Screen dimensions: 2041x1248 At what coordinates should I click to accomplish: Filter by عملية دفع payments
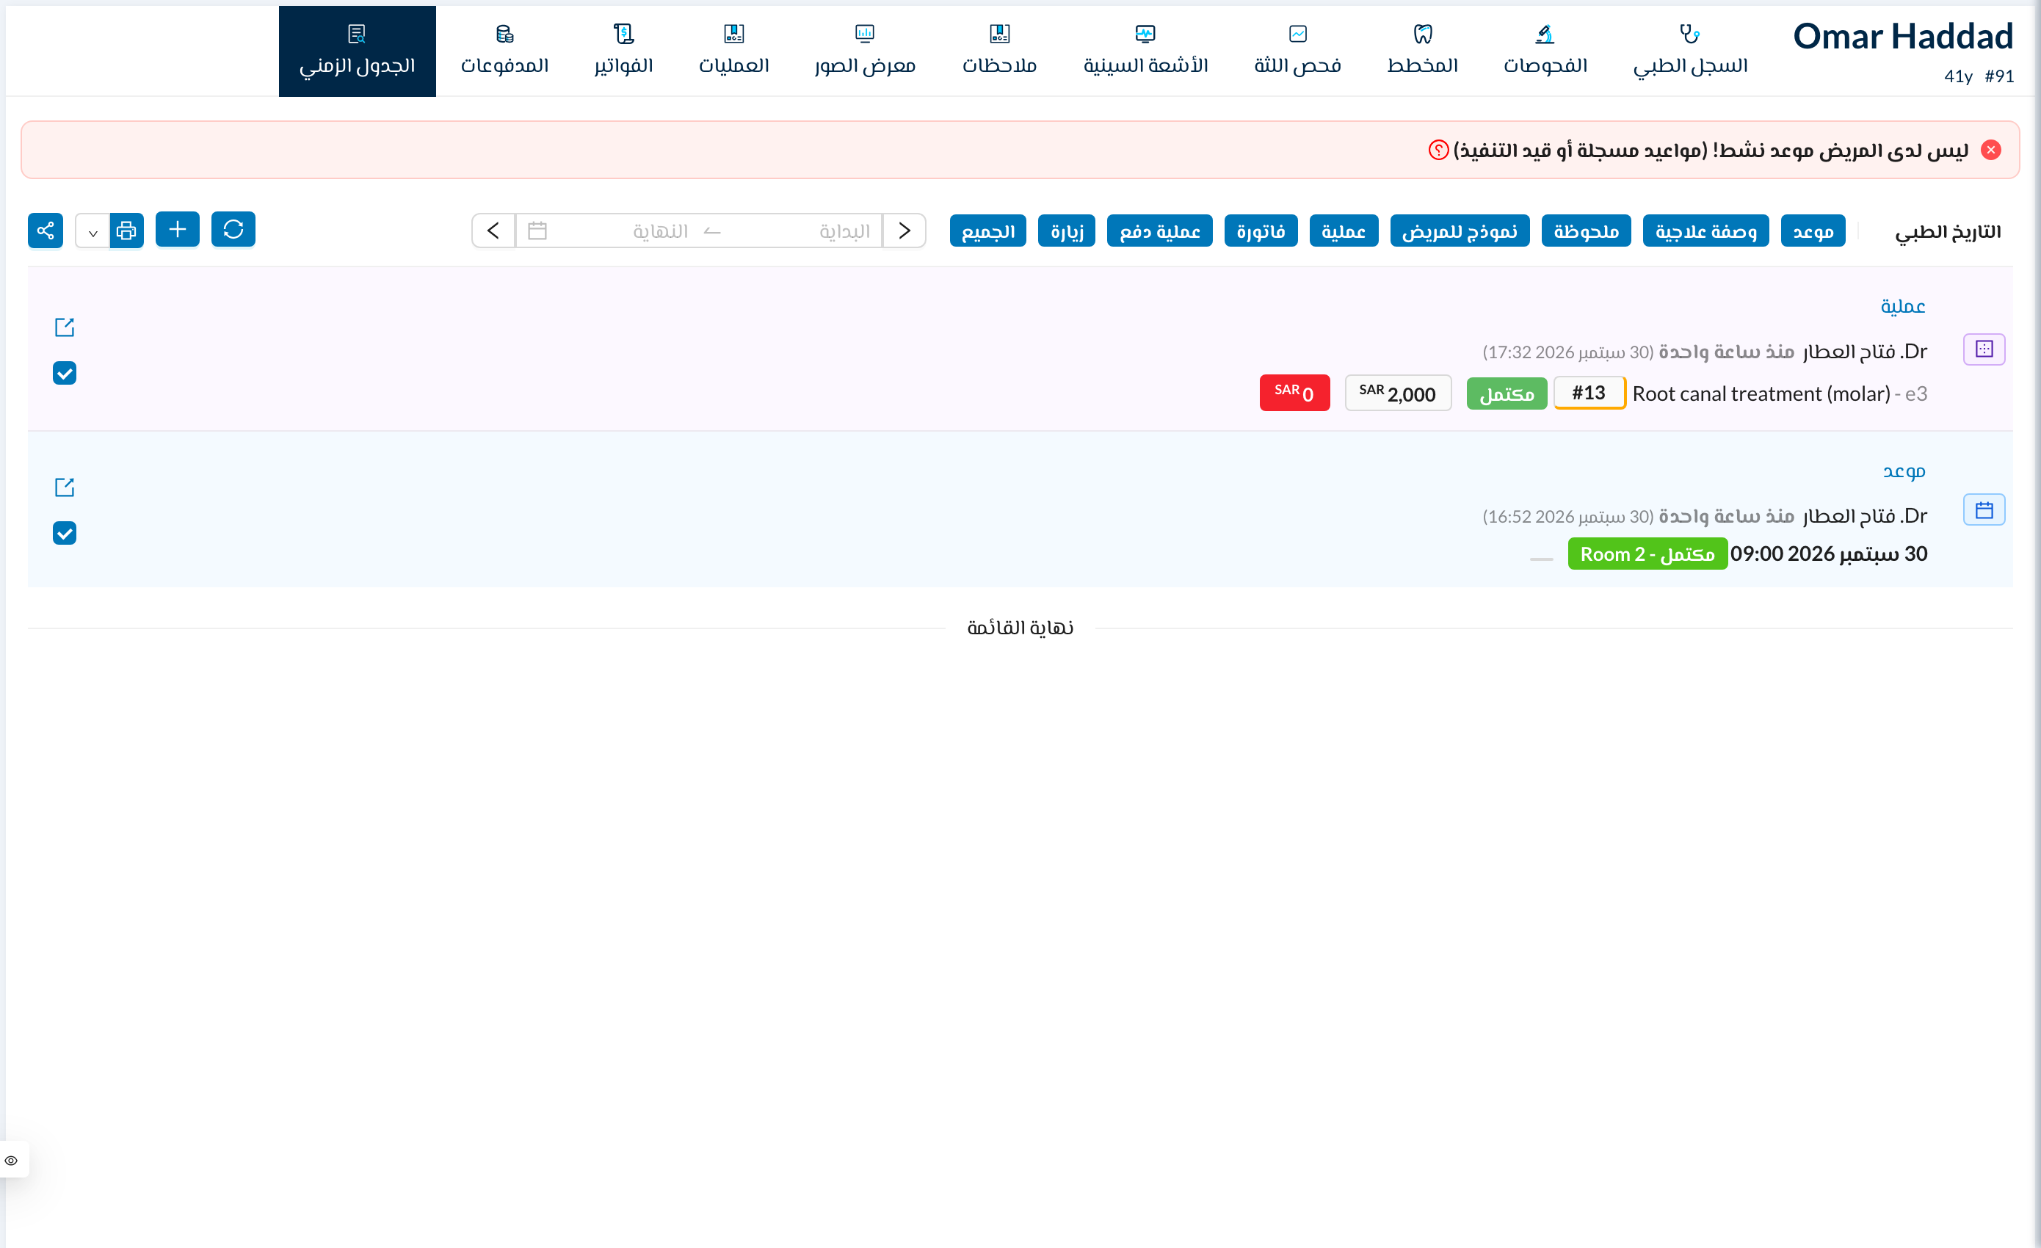tap(1160, 231)
